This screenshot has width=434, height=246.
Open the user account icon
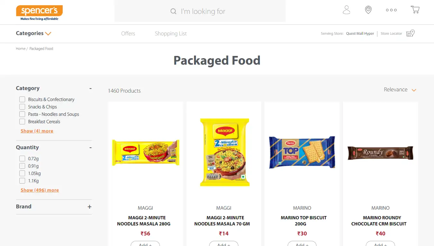(x=346, y=10)
